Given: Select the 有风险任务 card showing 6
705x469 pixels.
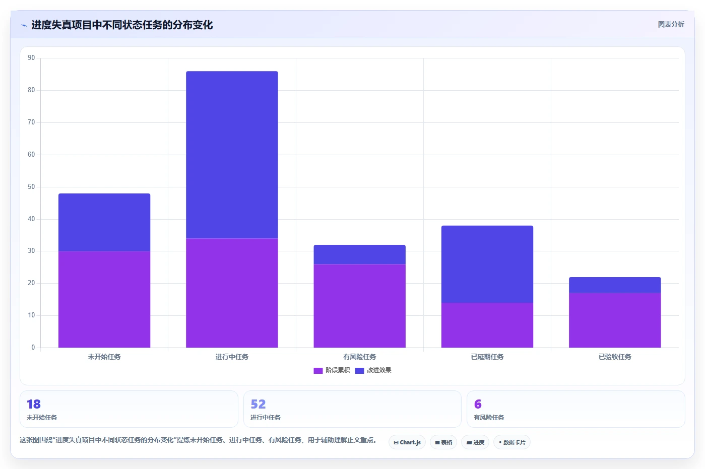Looking at the screenshot, I should 576,409.
